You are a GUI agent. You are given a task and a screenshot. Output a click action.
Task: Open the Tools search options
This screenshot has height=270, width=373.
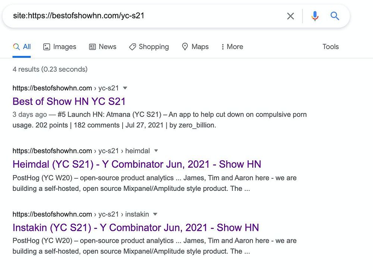pyautogui.click(x=330, y=47)
